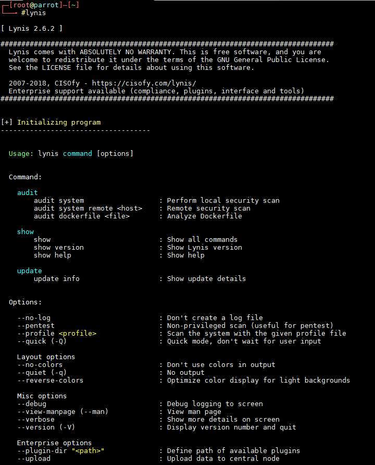Image resolution: width=375 pixels, height=465 pixels.
Task: Click the 'No output' description
Action: (186, 373)
